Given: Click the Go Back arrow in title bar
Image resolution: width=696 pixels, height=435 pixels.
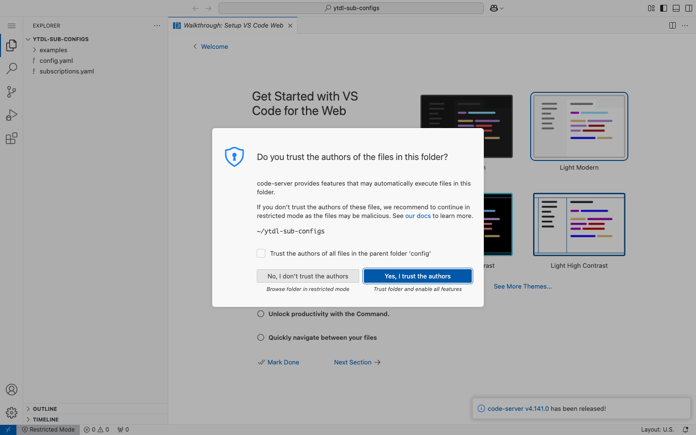Looking at the screenshot, I should (x=196, y=8).
